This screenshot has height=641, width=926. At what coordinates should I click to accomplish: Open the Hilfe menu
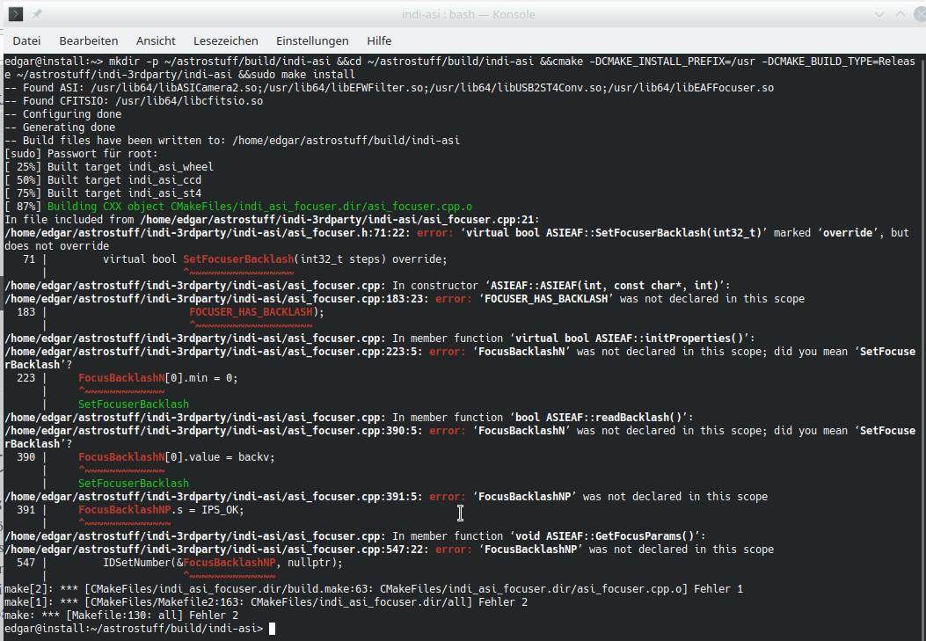[x=379, y=40]
